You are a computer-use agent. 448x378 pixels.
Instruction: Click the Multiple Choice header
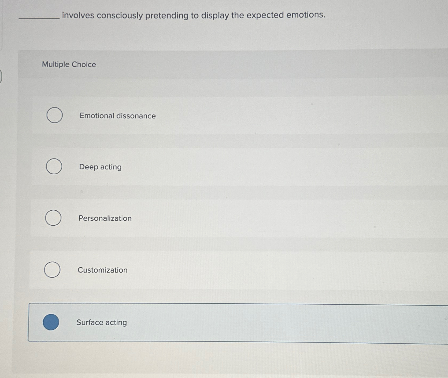click(69, 64)
